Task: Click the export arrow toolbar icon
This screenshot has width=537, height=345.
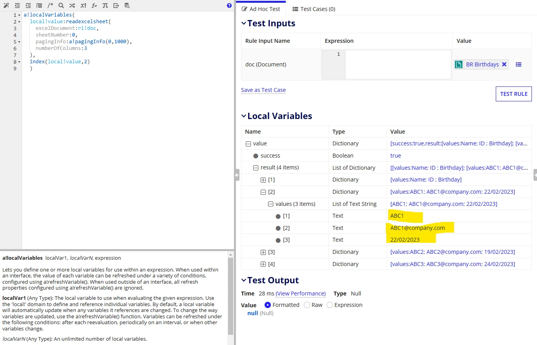Action: (x=116, y=6)
